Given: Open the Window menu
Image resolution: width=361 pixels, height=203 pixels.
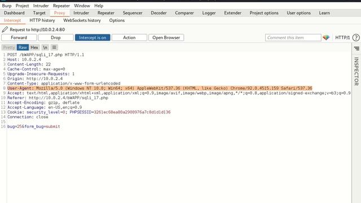Looking at the screenshot, I should [82, 6].
